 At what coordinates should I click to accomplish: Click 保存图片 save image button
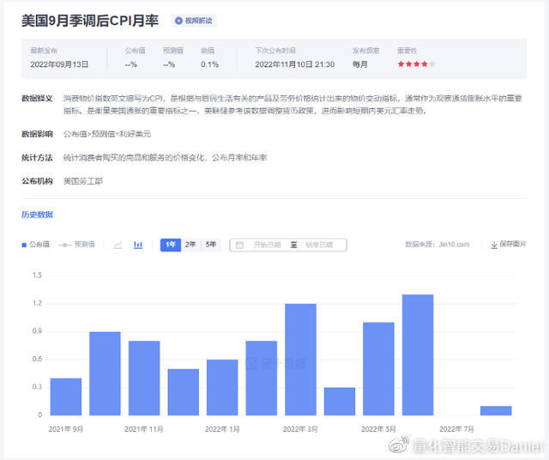[x=509, y=245]
